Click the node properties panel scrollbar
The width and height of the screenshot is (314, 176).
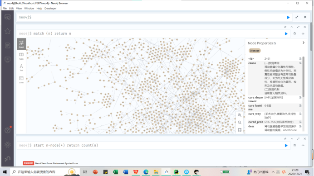coord(304,77)
